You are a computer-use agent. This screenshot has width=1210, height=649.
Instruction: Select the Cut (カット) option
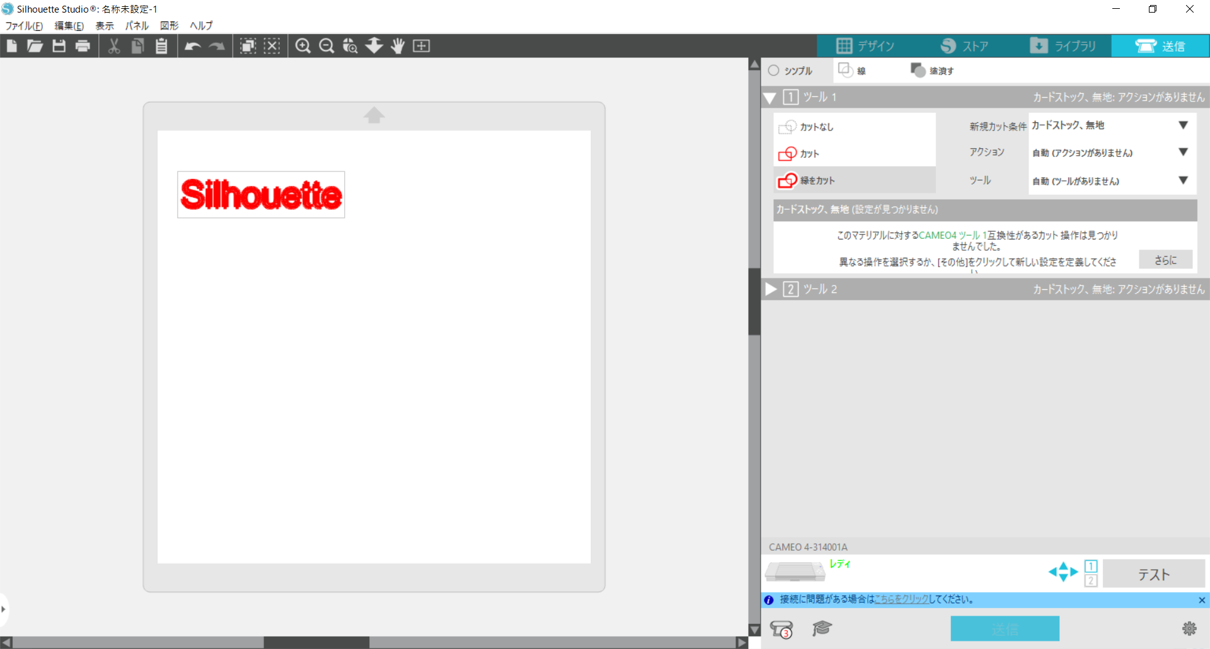coord(854,154)
